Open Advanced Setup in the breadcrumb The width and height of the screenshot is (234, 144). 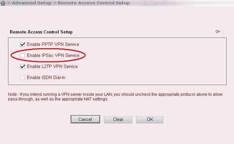pyautogui.click(x=32, y=3)
